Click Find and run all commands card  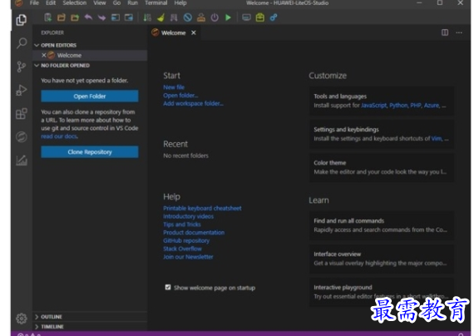tap(381, 225)
